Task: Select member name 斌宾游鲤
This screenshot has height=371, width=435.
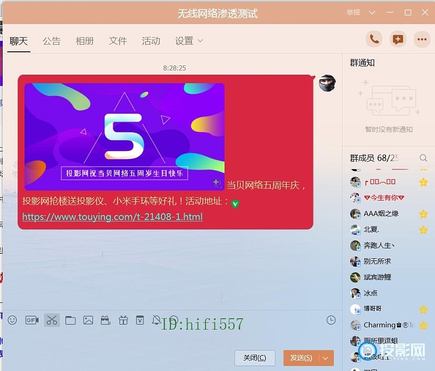Action: point(377,277)
